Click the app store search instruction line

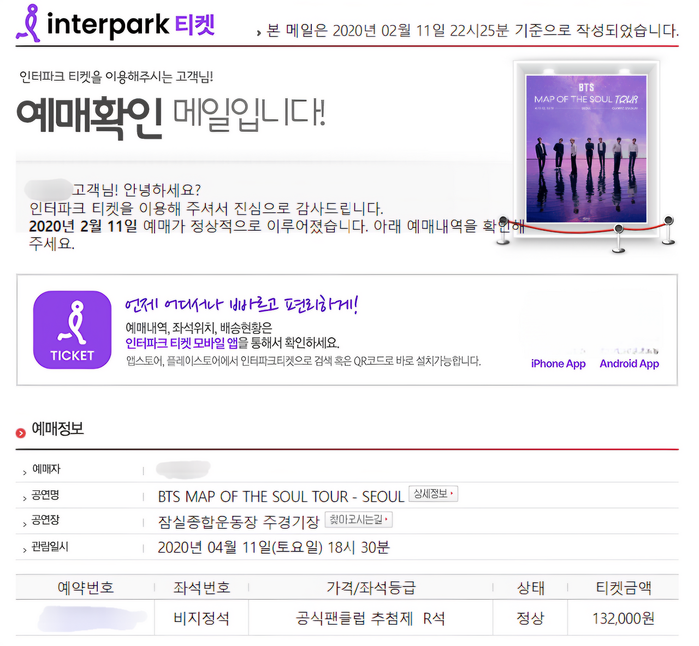coord(304,361)
